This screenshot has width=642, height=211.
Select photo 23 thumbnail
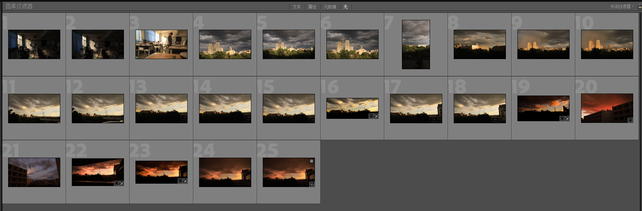click(x=162, y=172)
